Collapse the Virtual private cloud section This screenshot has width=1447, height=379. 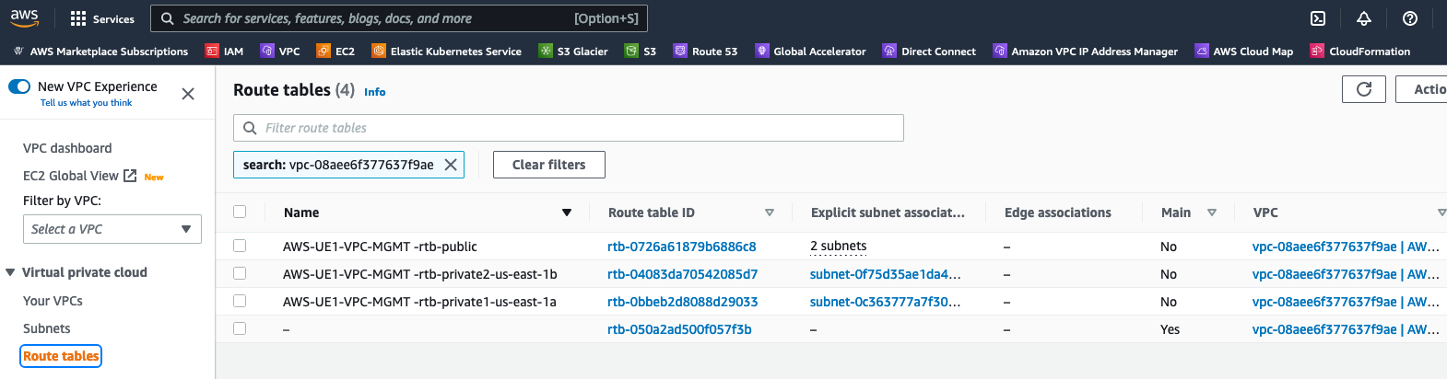point(10,272)
